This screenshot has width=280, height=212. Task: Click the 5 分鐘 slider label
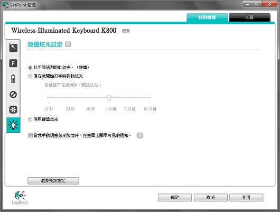130,109
